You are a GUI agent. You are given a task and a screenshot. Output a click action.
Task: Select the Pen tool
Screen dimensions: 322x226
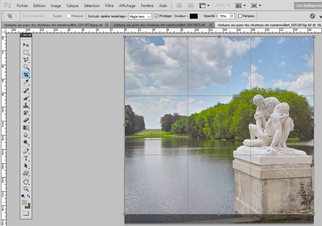26,151
